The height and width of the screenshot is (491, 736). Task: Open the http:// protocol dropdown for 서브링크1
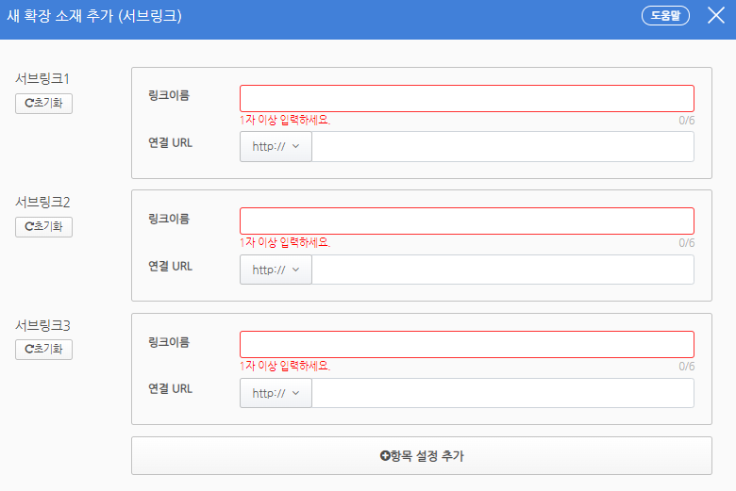pos(276,147)
